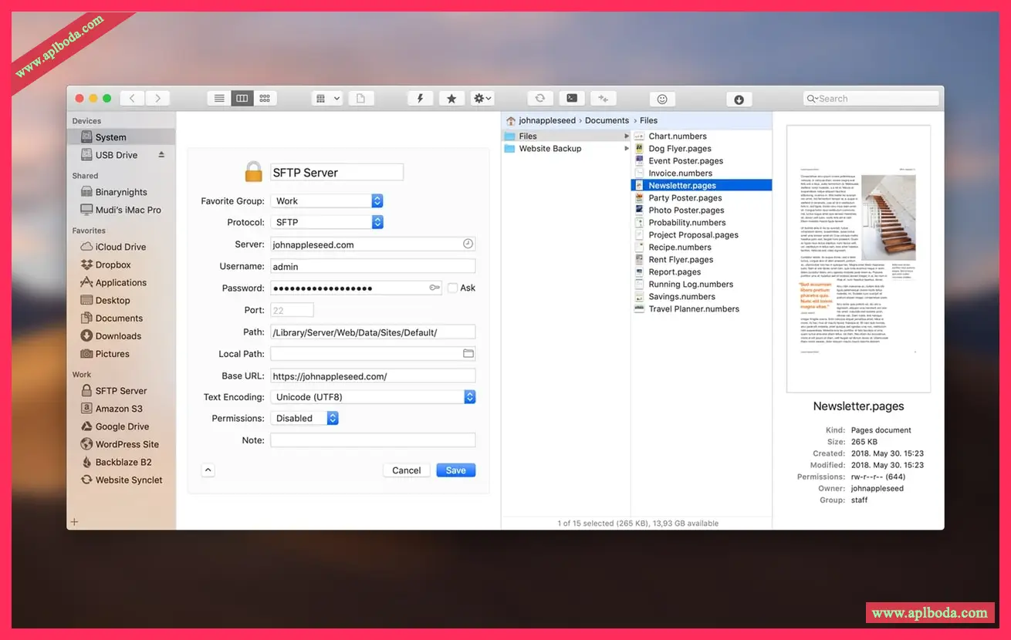
Task: Select Newsletter.pages in the file list
Action: pos(702,186)
